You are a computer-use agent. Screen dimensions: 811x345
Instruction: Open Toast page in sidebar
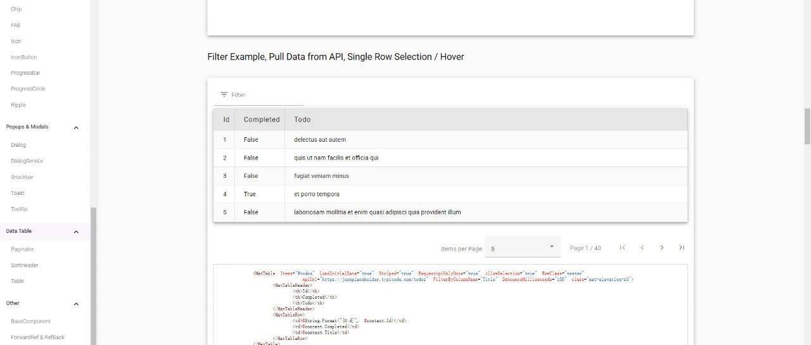tap(18, 193)
